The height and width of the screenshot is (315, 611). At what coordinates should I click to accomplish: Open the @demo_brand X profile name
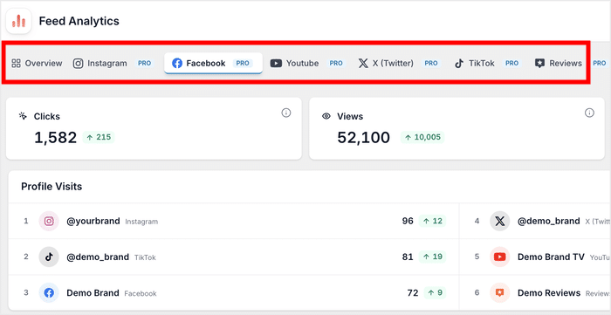pyautogui.click(x=549, y=221)
